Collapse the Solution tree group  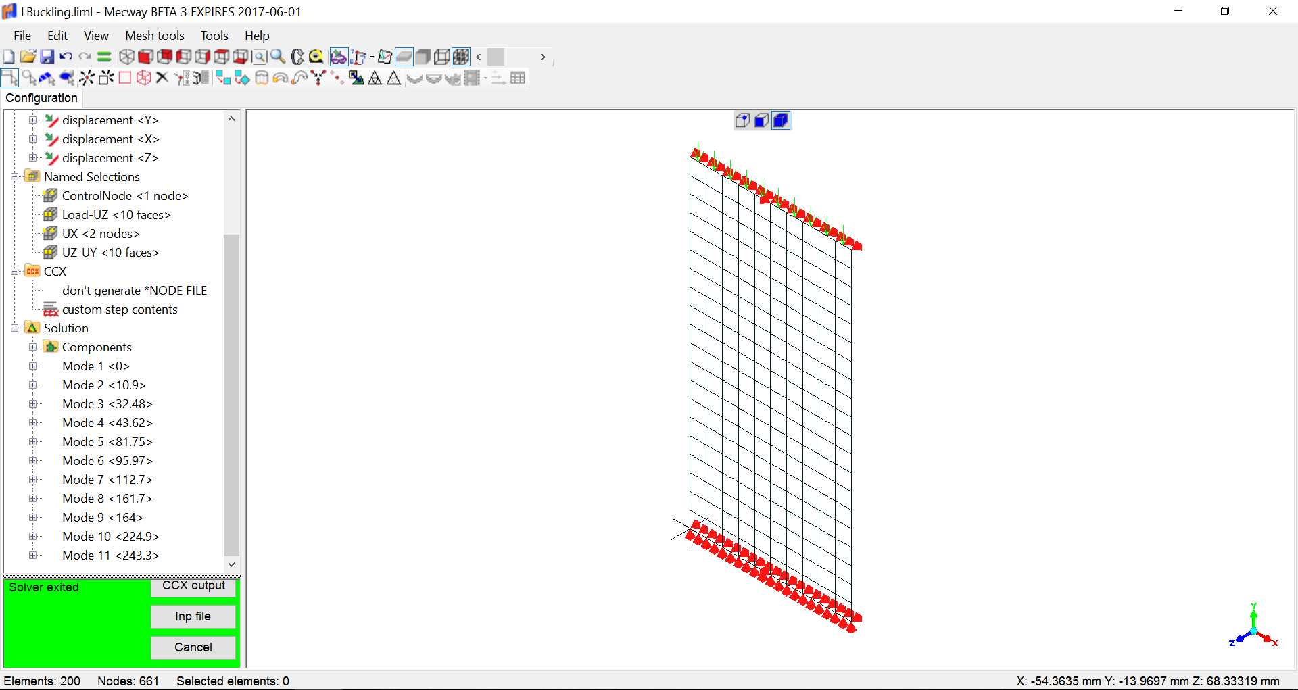(x=14, y=328)
